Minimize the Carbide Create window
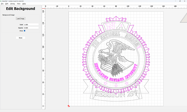Image resolution: width=187 pixels, height=112 pixels. (176, 1)
